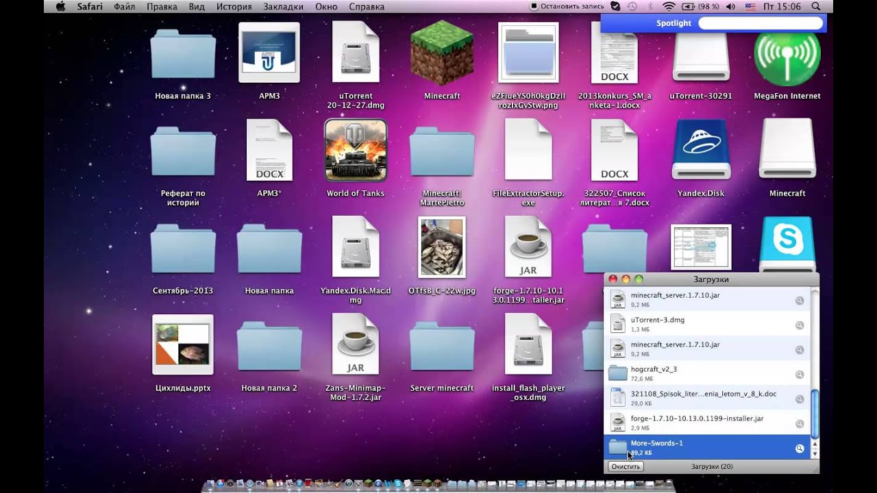Click the Spotlight magnifier icon
Viewport: 877px width, 493px height.
[x=815, y=6]
